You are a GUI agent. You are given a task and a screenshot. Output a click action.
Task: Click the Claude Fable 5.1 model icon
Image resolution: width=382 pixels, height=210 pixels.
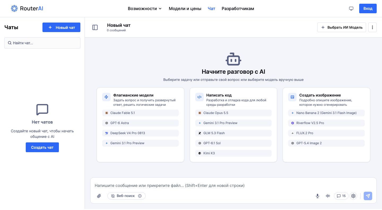(x=107, y=113)
